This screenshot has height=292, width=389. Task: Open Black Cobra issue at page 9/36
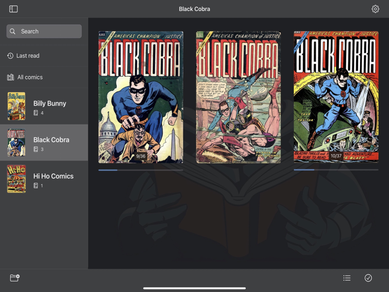click(141, 97)
